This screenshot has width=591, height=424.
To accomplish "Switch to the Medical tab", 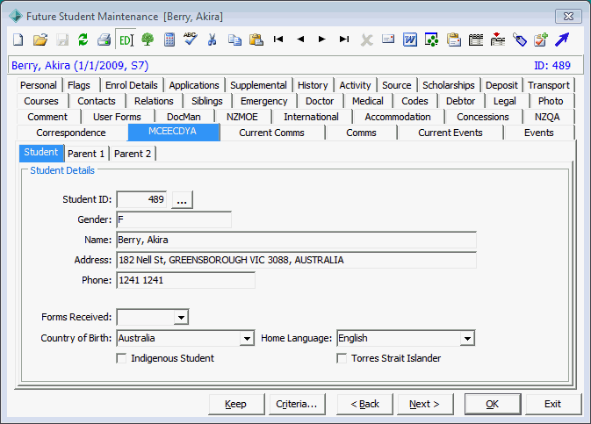I will click(367, 101).
